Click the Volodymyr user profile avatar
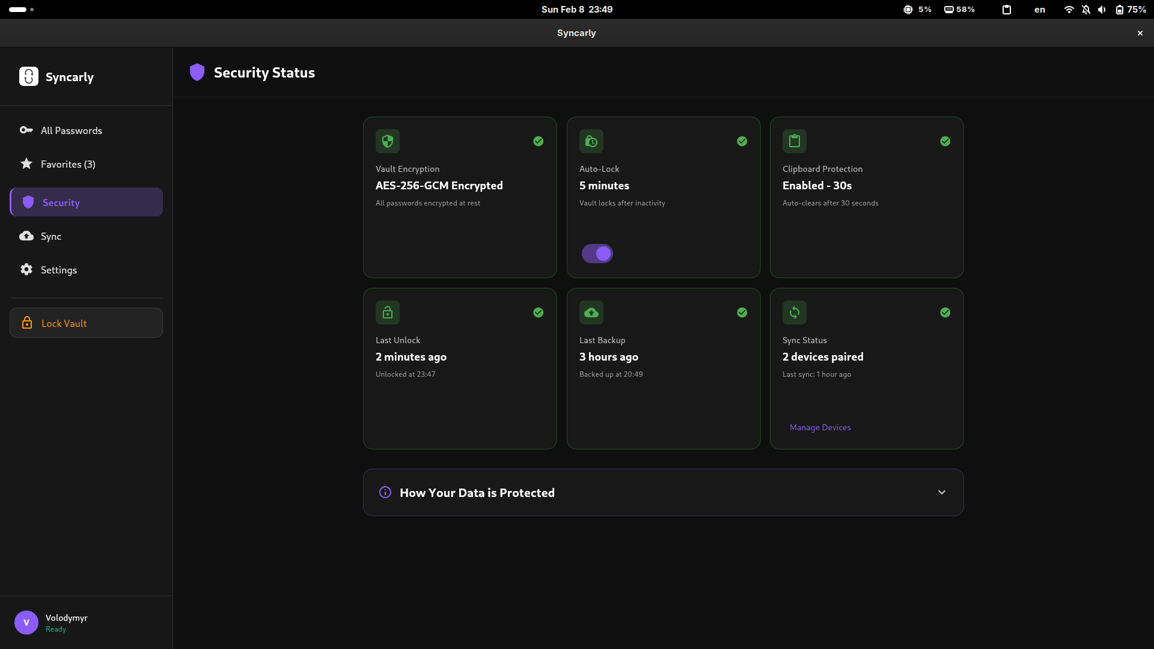This screenshot has width=1154, height=649. coord(26,623)
